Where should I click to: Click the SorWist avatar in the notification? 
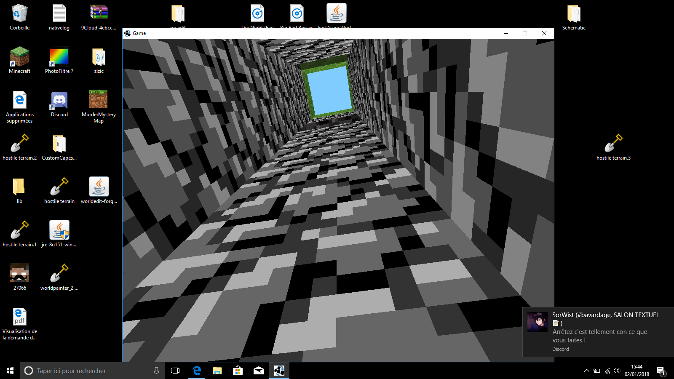pos(538,322)
